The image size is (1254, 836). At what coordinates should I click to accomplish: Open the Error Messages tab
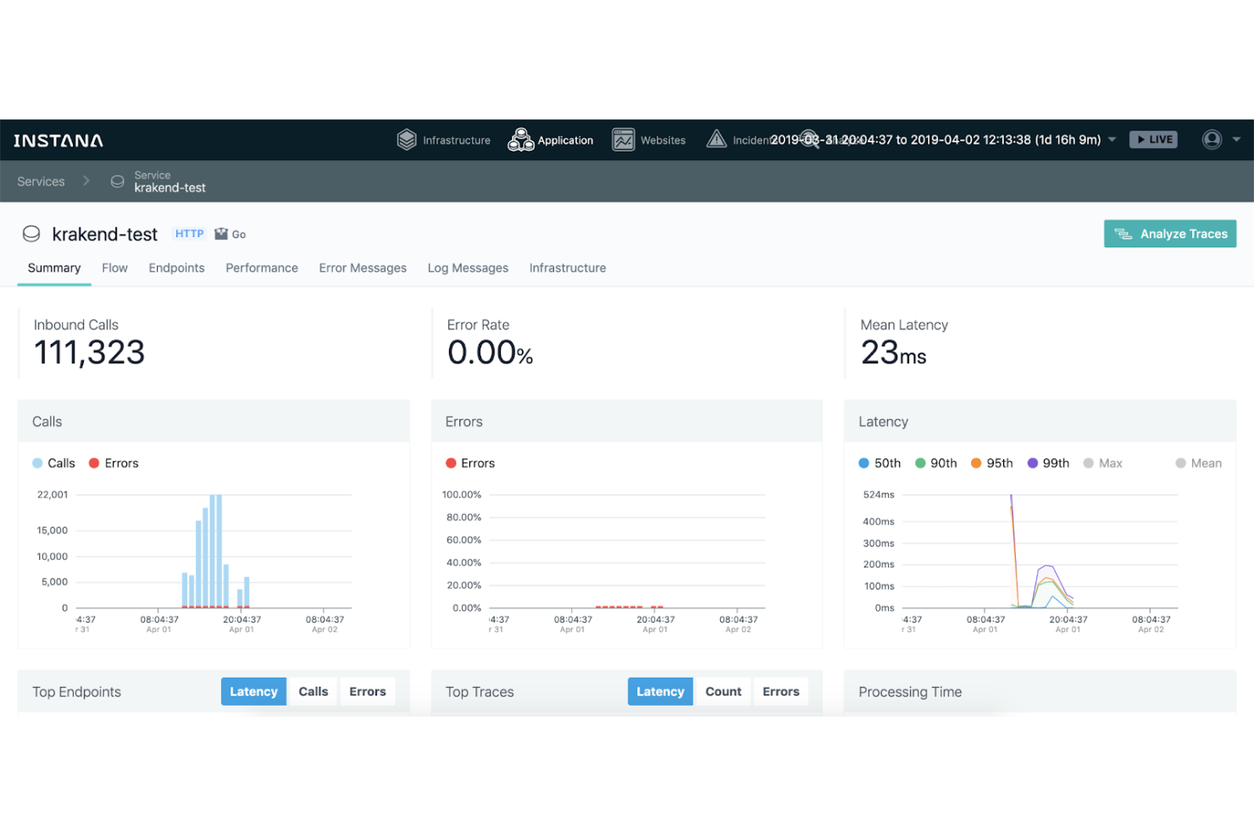(363, 268)
